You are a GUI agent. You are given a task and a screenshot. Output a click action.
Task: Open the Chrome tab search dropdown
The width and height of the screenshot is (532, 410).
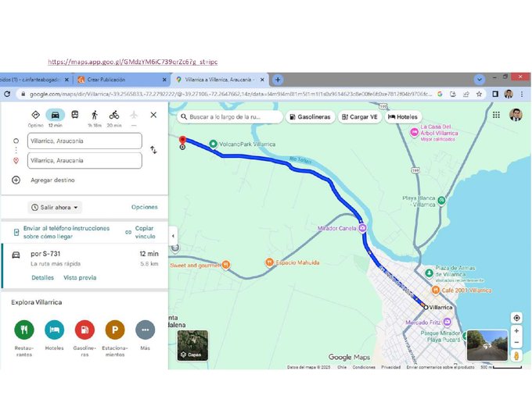click(480, 80)
